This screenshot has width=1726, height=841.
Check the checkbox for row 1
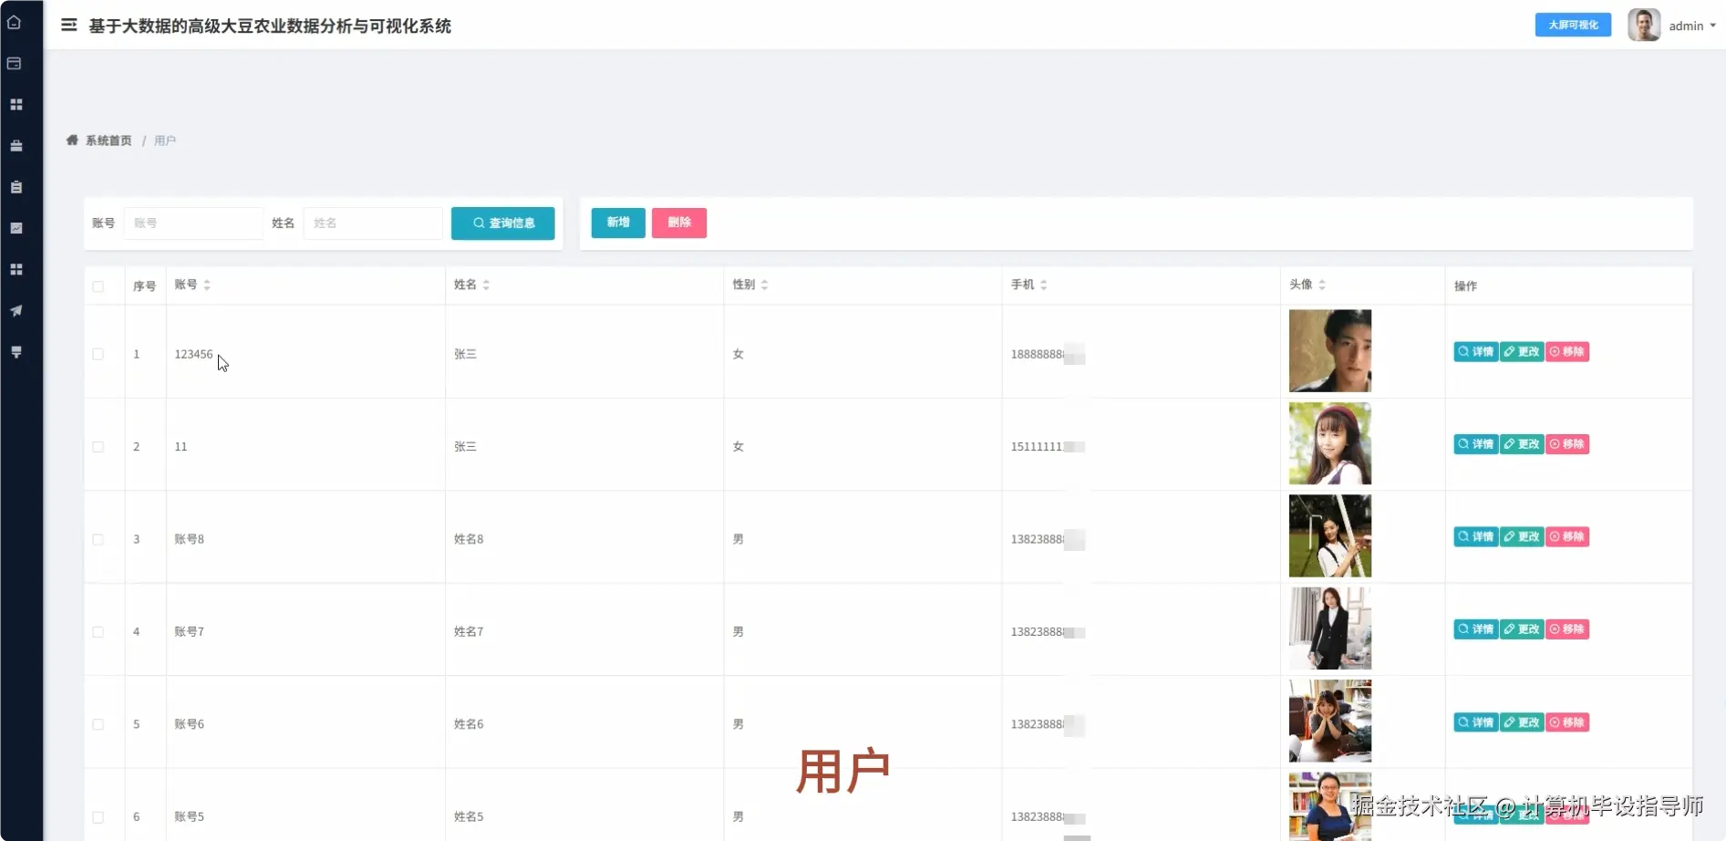point(98,354)
